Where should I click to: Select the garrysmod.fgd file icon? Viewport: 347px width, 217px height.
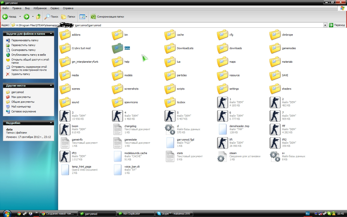click(x=170, y=143)
